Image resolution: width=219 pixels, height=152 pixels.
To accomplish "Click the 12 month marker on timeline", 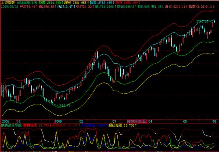I will 19,121.
